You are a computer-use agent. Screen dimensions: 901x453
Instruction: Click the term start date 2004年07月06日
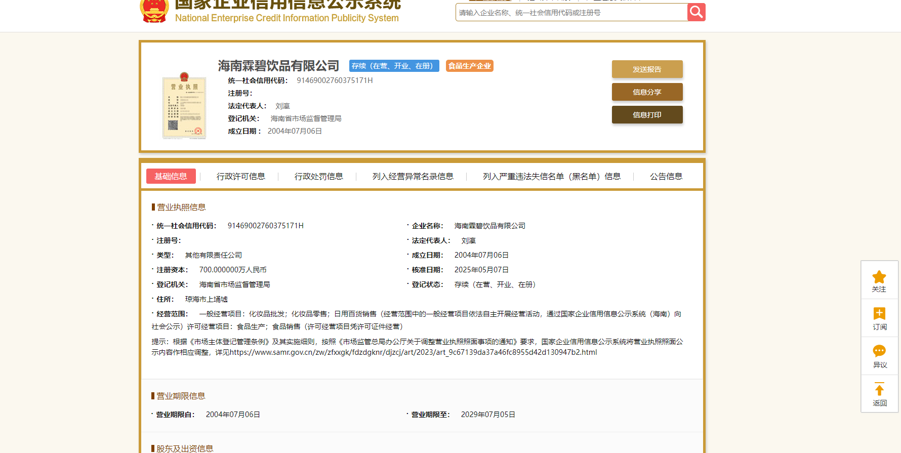point(233,415)
